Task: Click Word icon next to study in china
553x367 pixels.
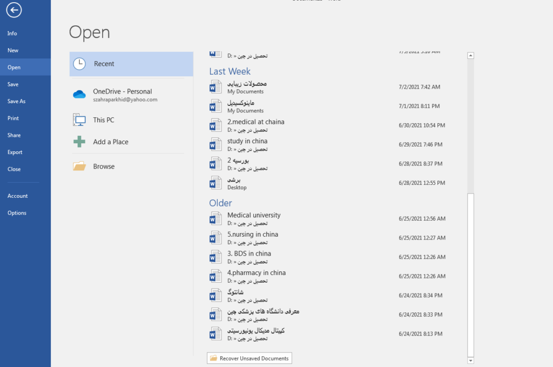Action: tap(215, 144)
